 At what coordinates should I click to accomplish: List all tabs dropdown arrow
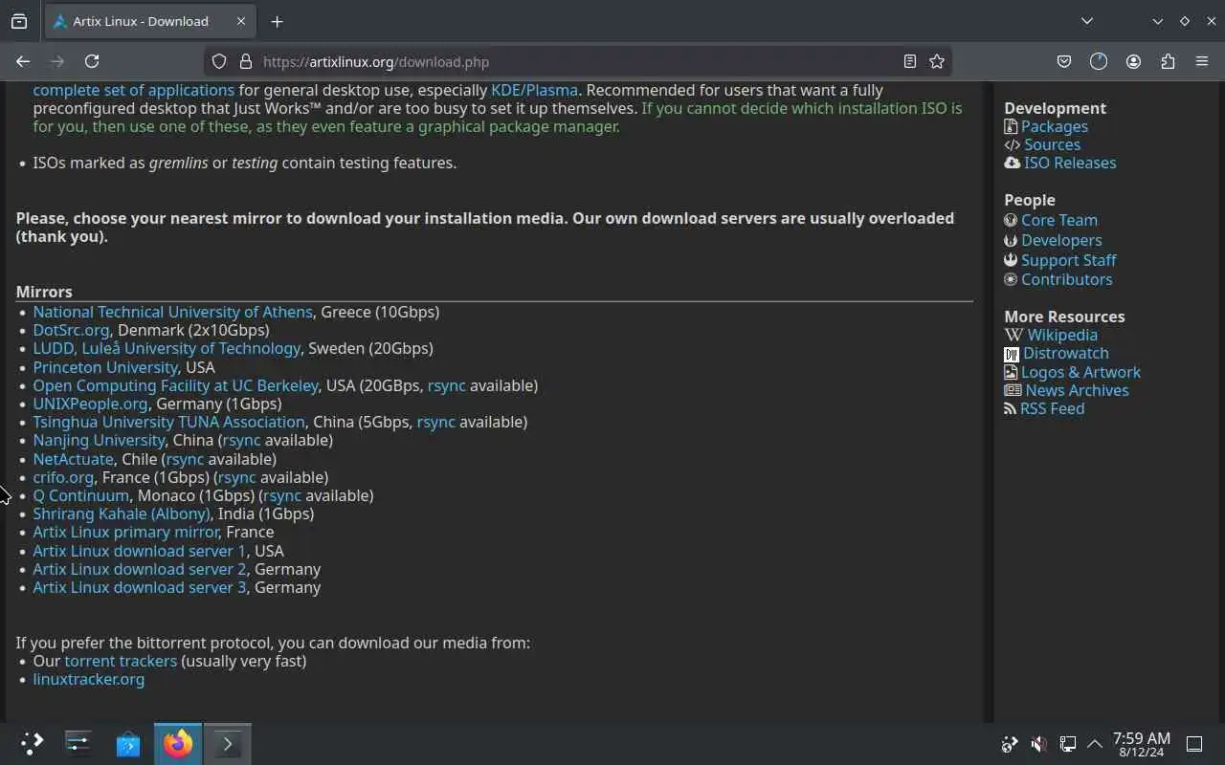click(1087, 21)
